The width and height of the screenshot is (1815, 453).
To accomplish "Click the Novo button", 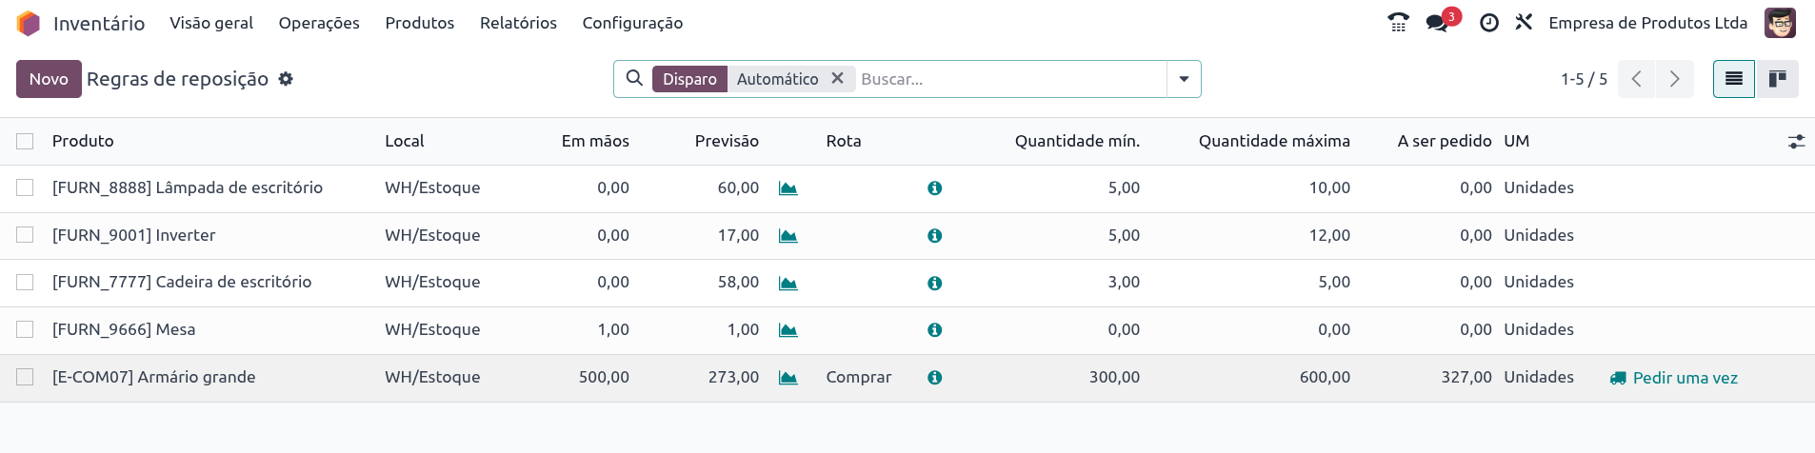I will coord(49,79).
